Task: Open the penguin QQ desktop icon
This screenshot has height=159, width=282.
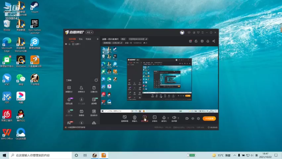Action: pyautogui.click(x=21, y=116)
